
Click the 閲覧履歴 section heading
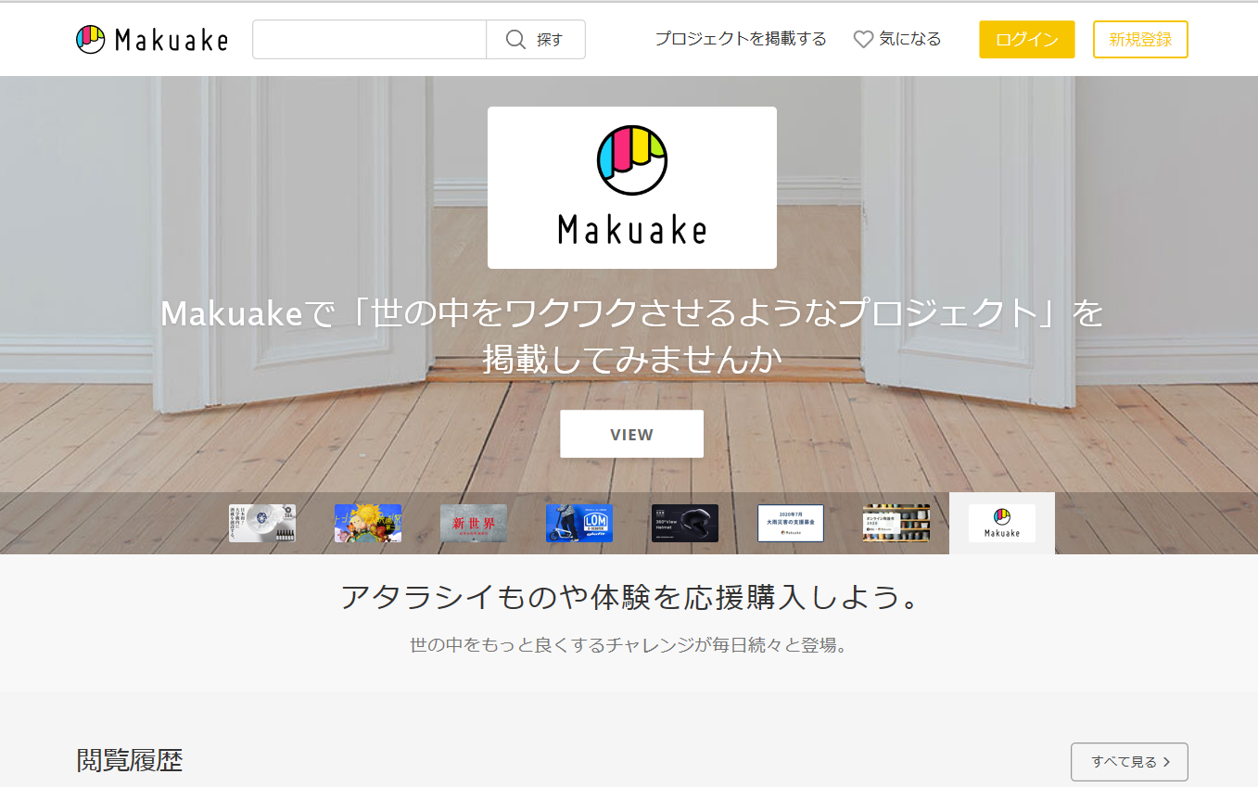coord(130,761)
